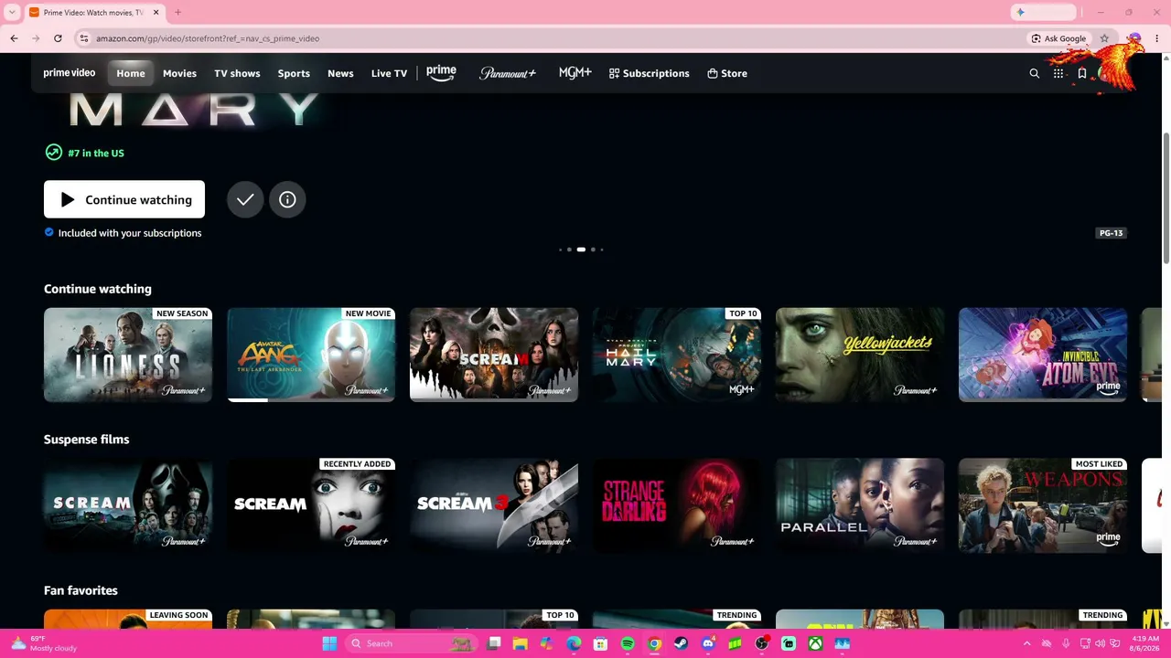Open a new Chrome tab
Image resolution: width=1171 pixels, height=658 pixels.
[x=177, y=12]
